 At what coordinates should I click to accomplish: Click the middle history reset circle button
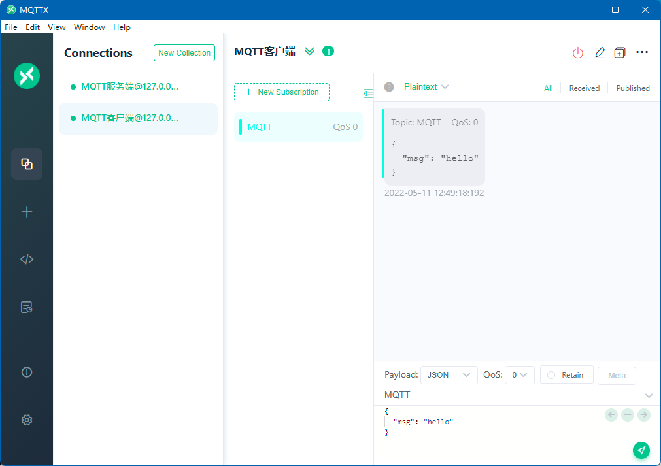tap(628, 415)
